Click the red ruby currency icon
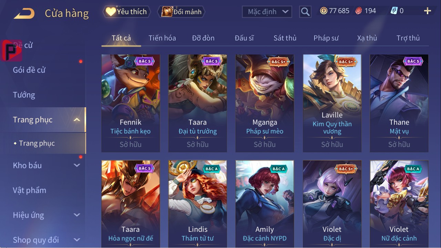 (359, 11)
